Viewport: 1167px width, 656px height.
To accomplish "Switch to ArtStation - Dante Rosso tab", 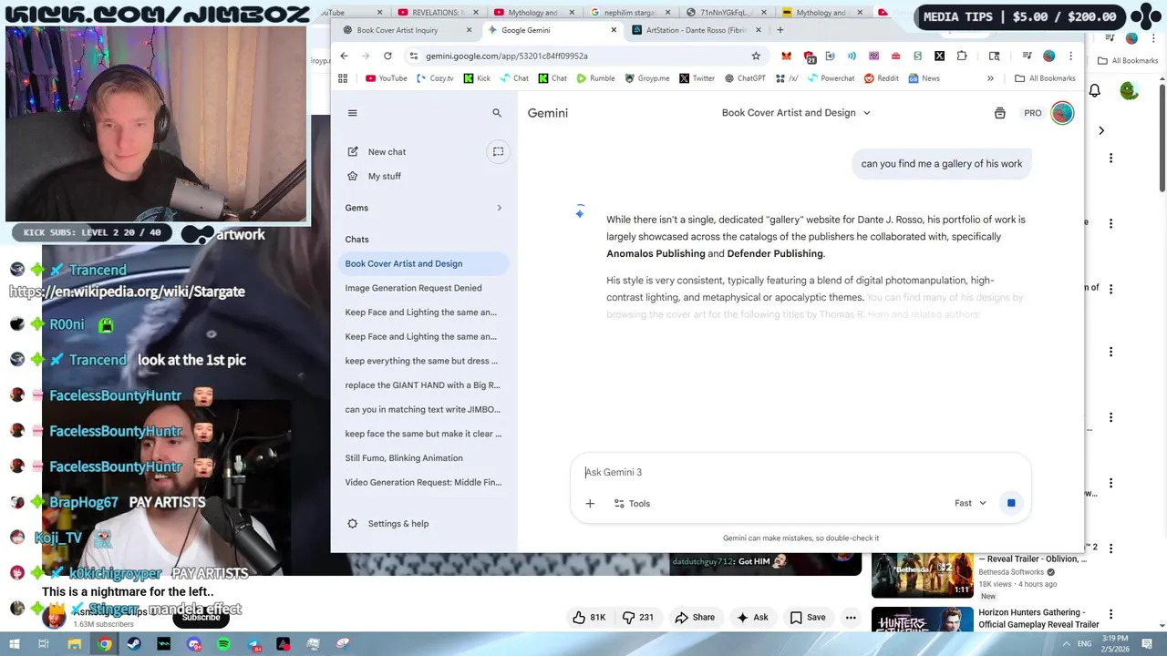I will click(697, 30).
